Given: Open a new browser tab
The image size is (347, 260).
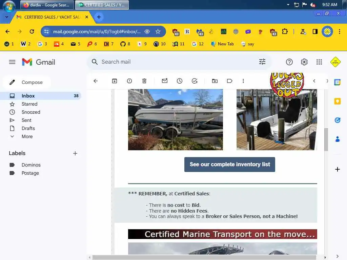Looking at the screenshot, I should (x=99, y=17).
